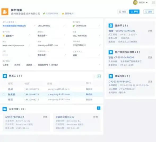Edit the CS0000098 code field pencil icon

tap(99, 25)
